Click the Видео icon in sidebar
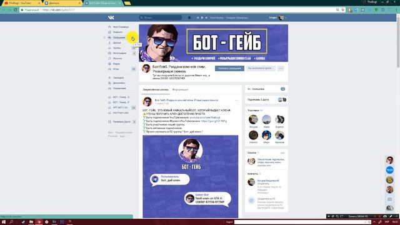Screen dimensions: 400x225 [109, 64]
